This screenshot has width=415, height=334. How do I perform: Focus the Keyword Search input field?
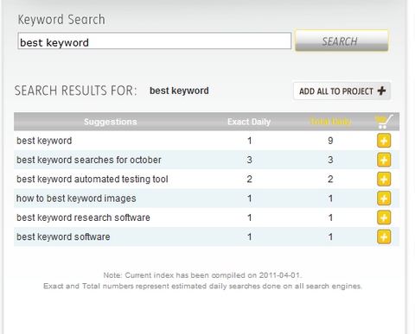154,41
